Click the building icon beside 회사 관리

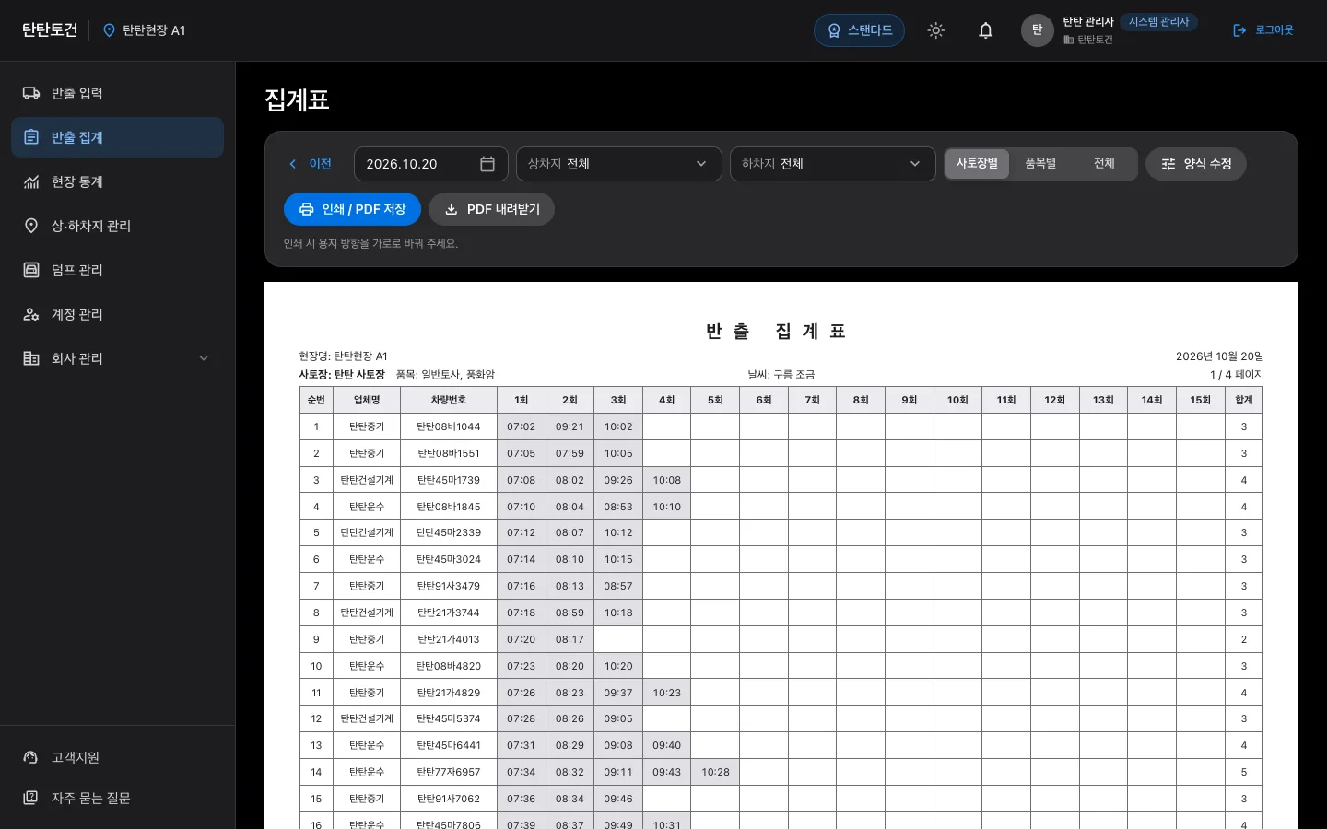31,358
